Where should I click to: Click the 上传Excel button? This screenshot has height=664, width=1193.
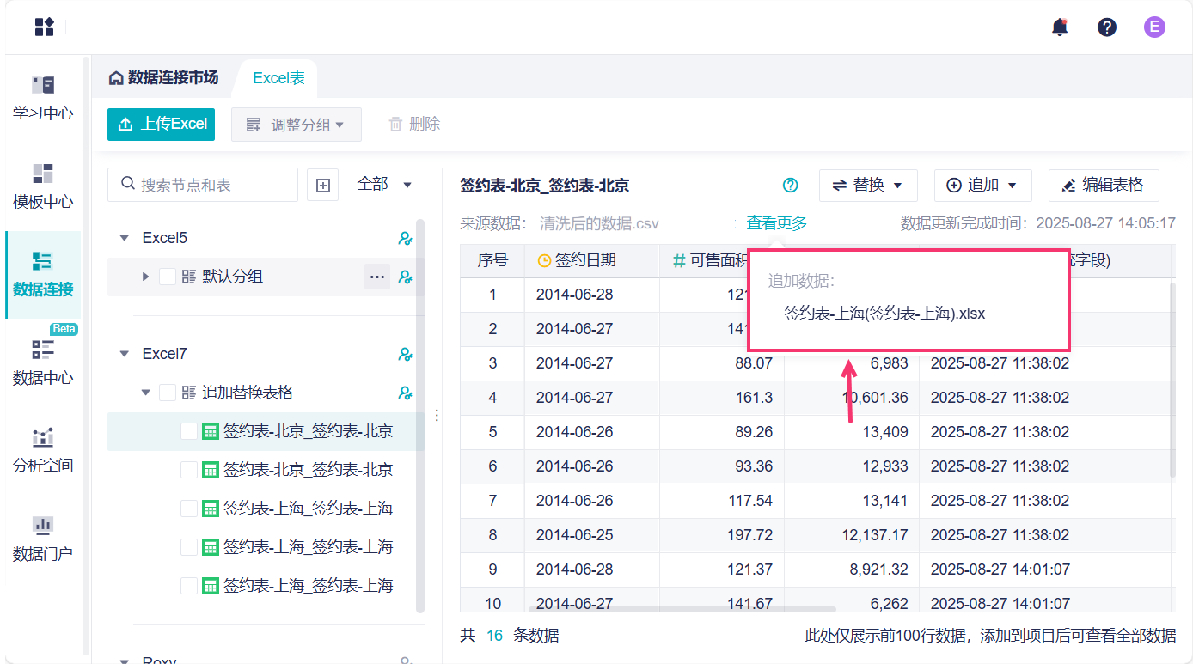coord(161,124)
